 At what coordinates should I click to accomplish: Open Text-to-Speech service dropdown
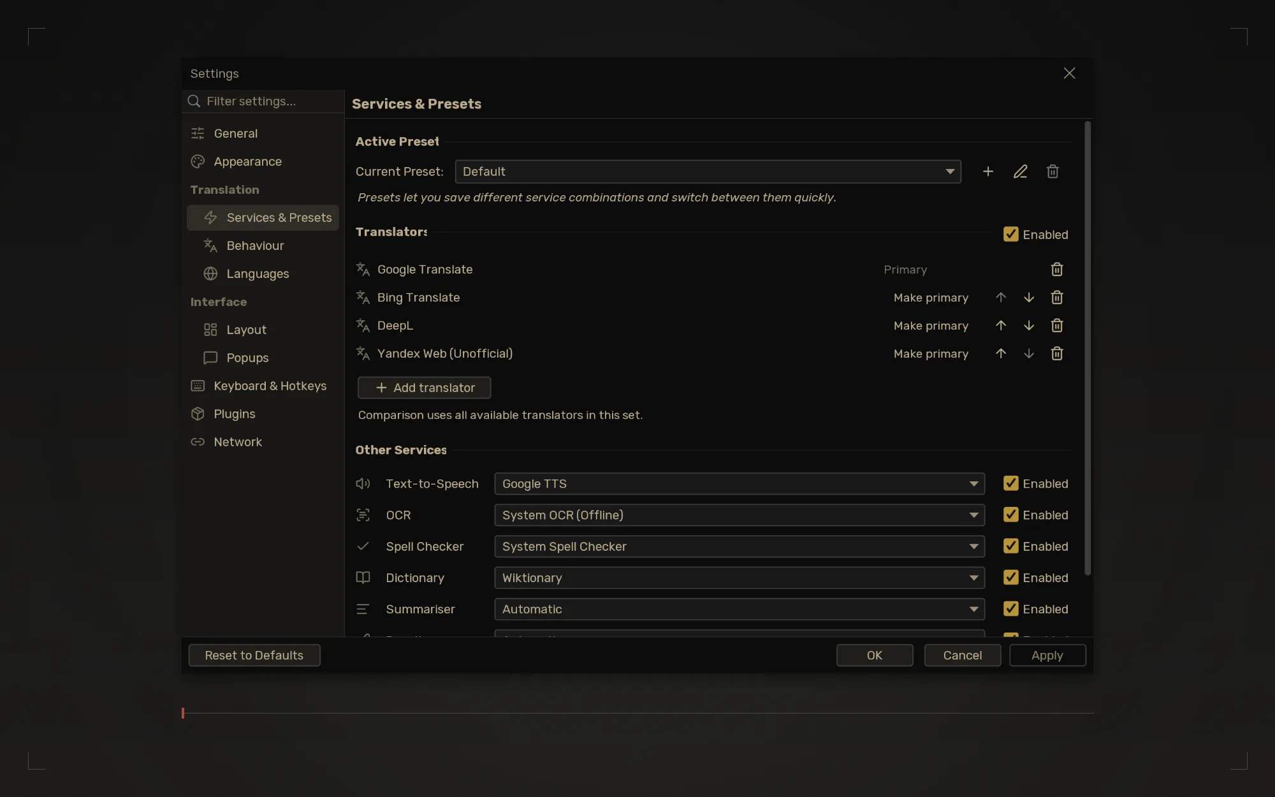pos(739,484)
